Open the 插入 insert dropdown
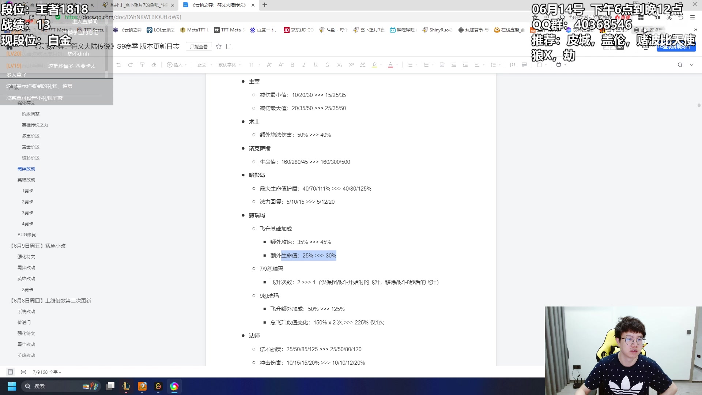The width and height of the screenshot is (702, 395). click(x=177, y=65)
